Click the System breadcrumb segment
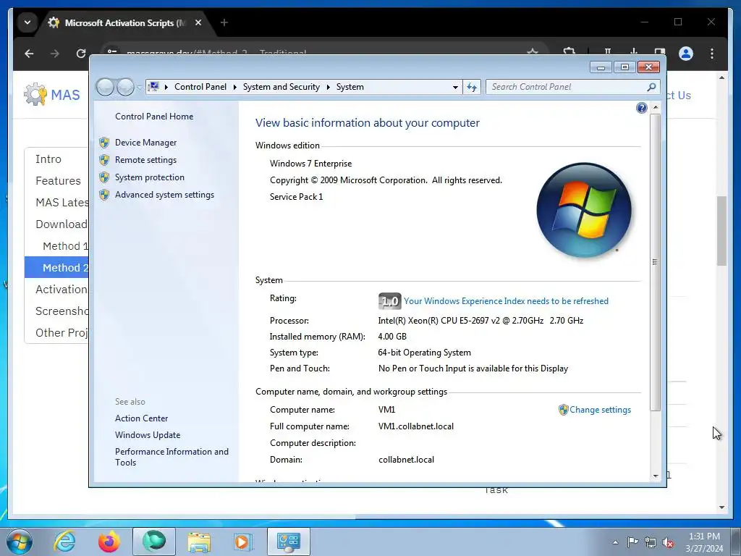The height and width of the screenshot is (556, 741). pyautogui.click(x=350, y=87)
